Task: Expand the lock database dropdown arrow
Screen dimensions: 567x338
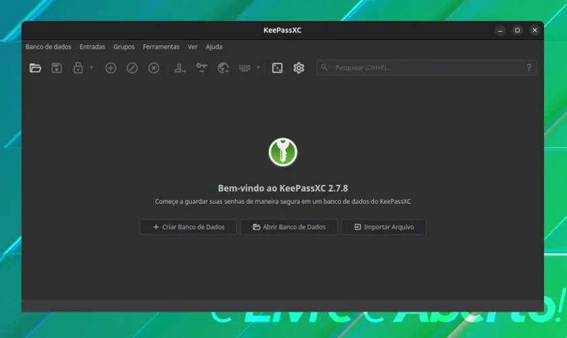Action: (x=92, y=67)
